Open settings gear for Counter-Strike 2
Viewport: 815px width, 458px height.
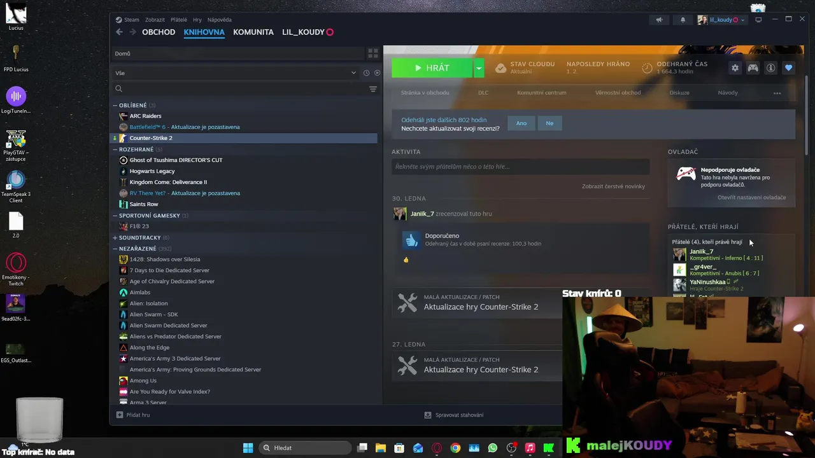(x=735, y=68)
